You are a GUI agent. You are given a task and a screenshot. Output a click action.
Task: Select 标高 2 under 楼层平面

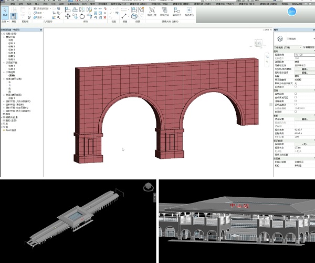12,46
